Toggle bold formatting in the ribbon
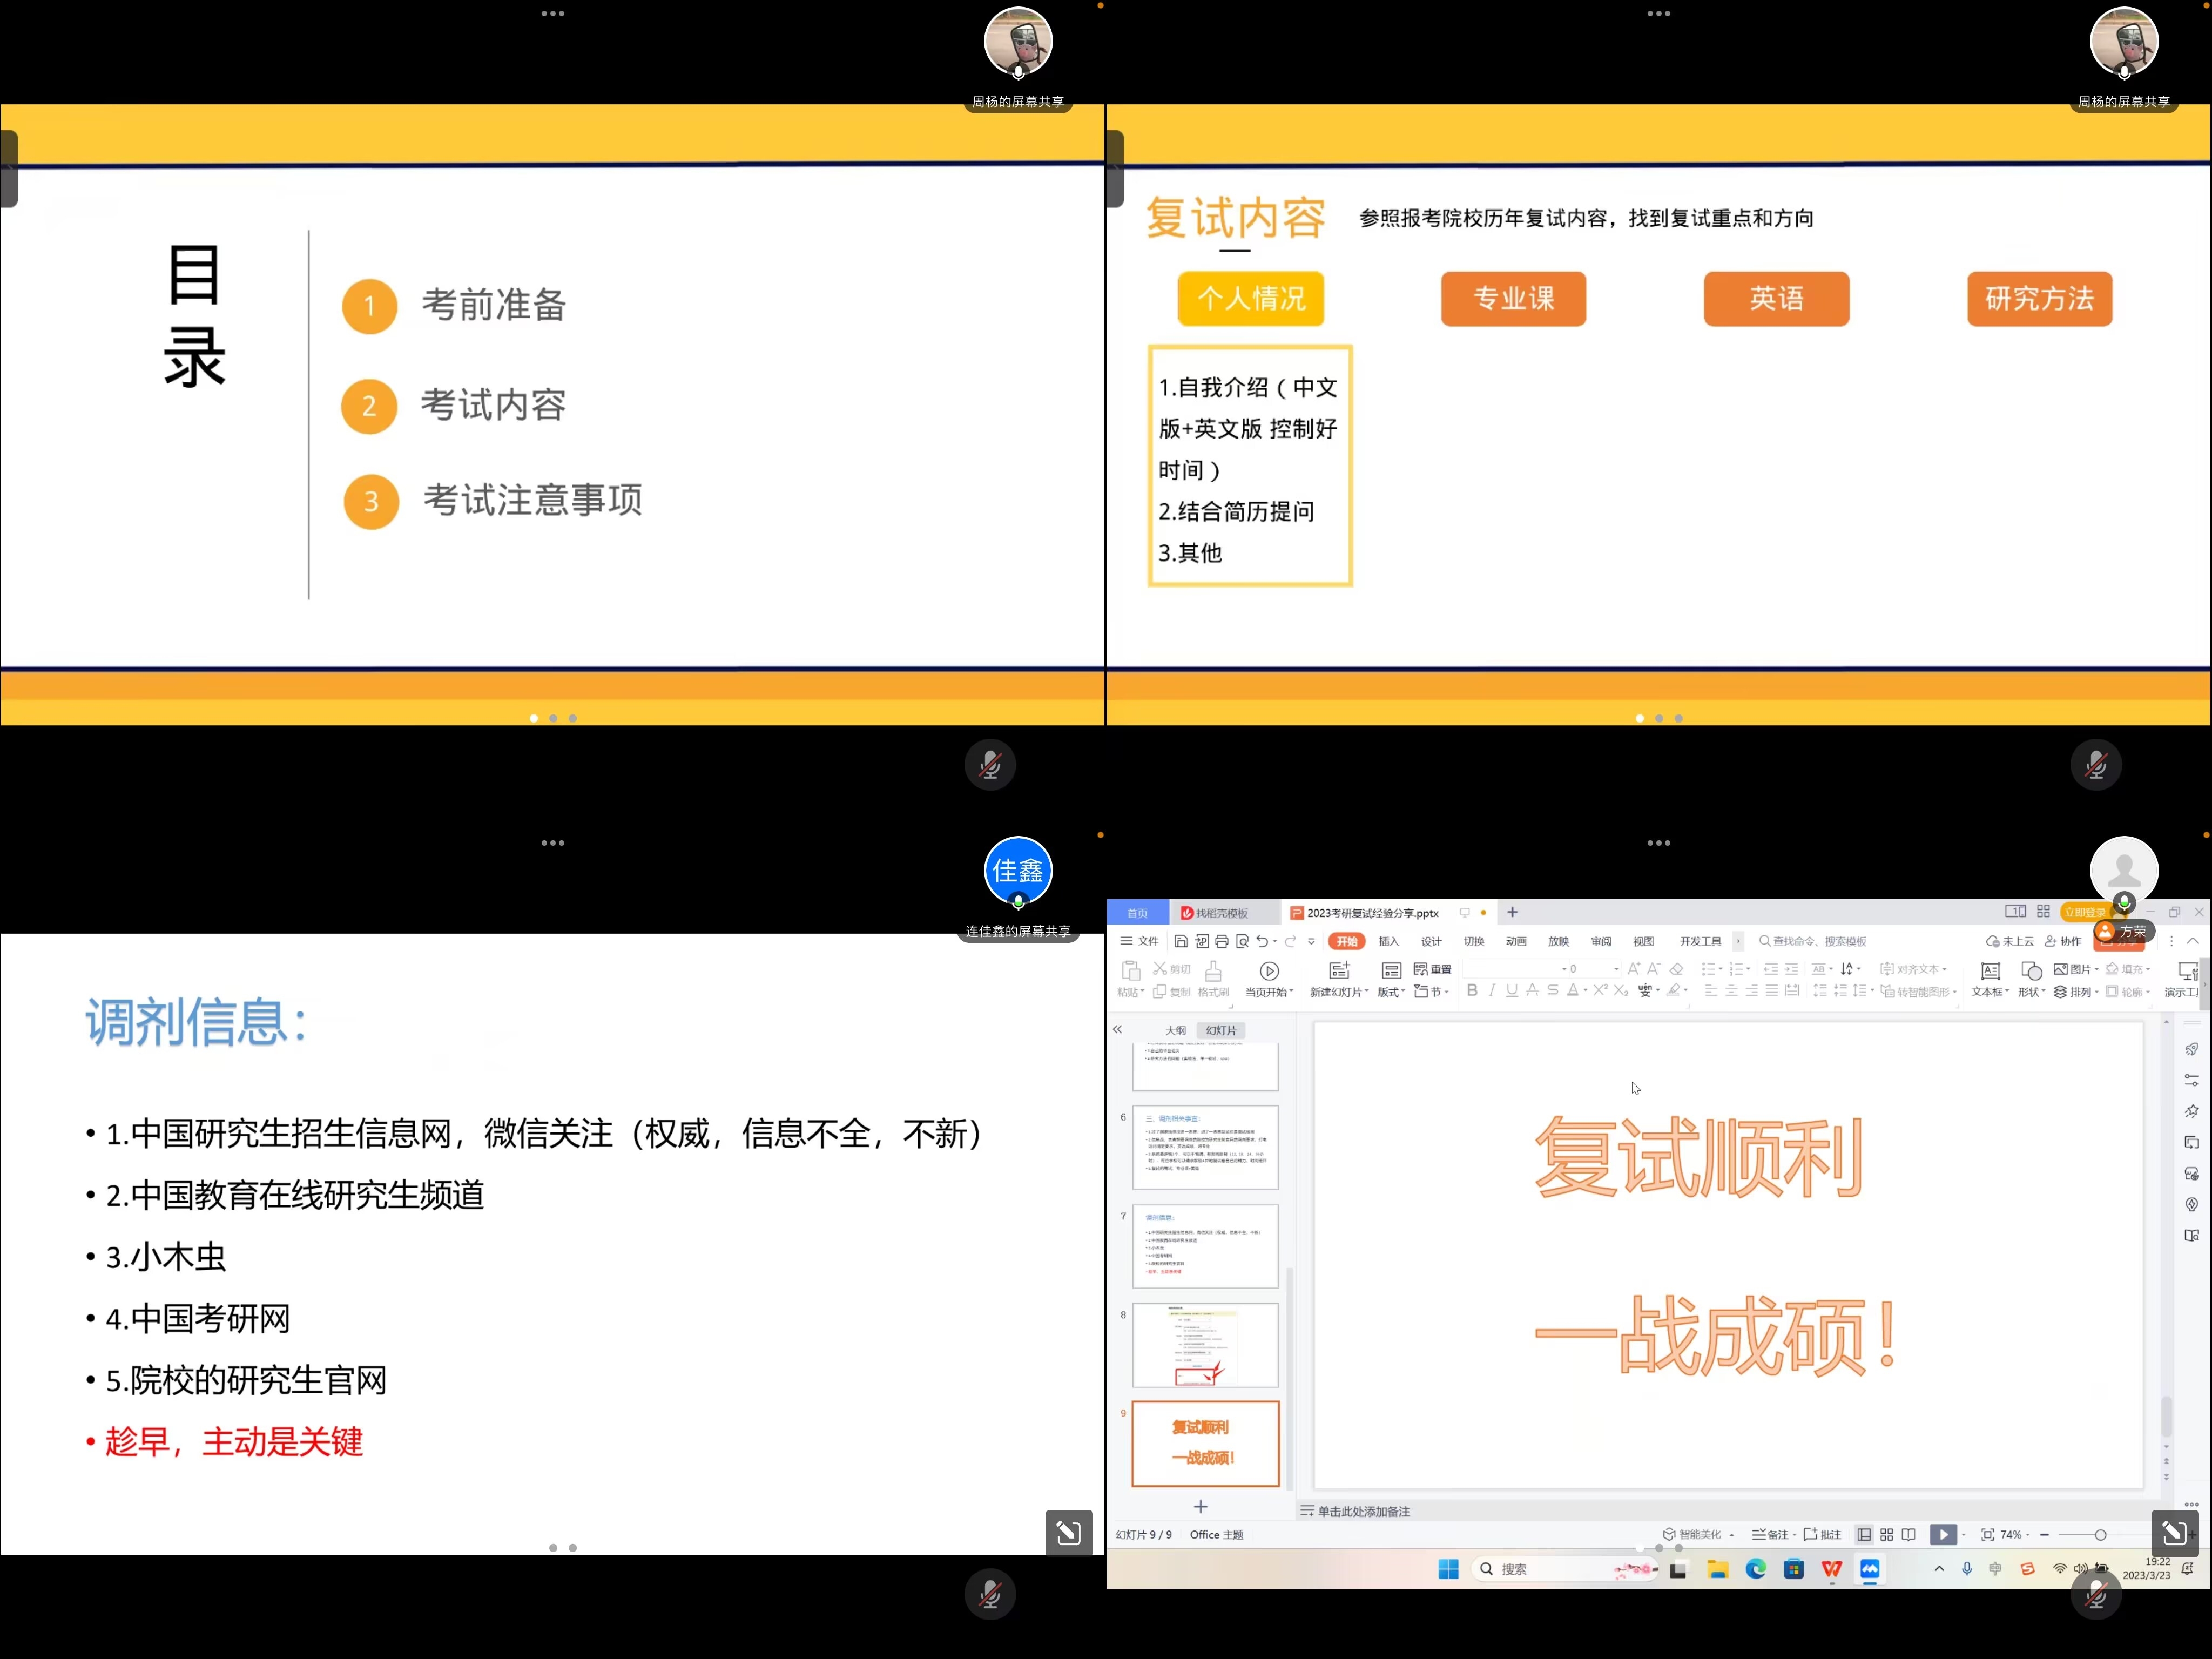The height and width of the screenshot is (1659, 2212). (1472, 990)
